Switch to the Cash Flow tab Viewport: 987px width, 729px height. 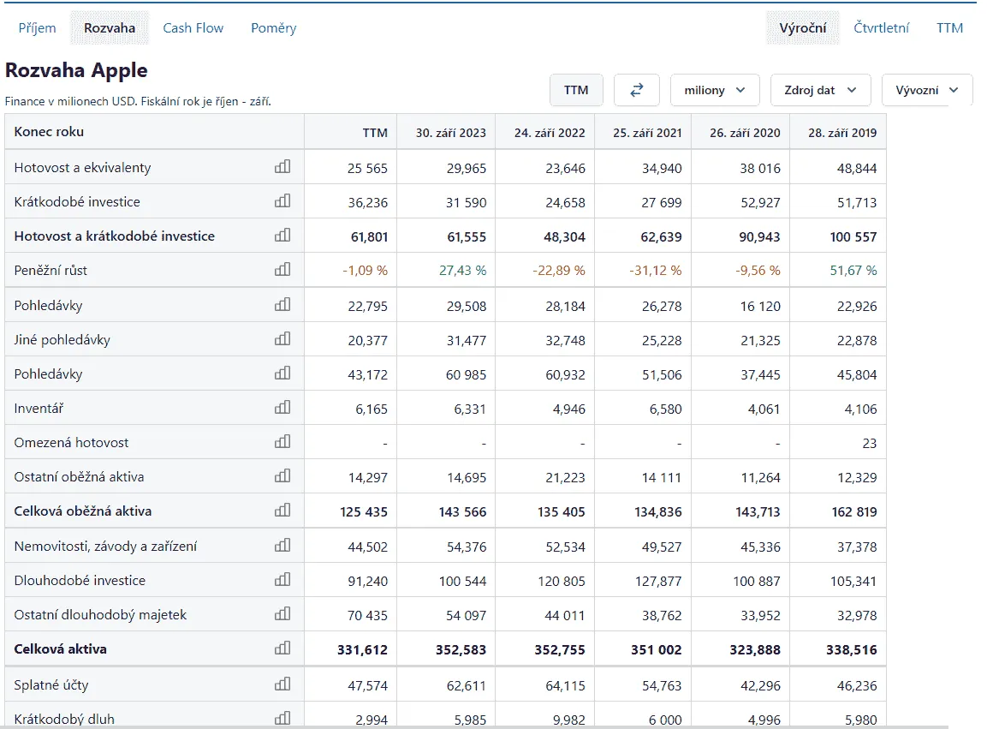[193, 28]
